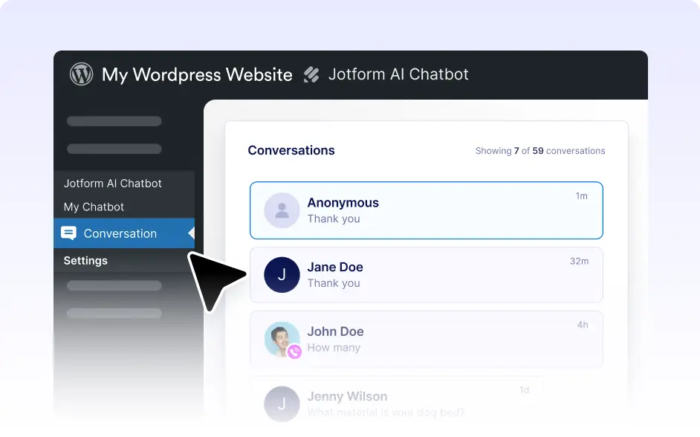Click the WordPress logo icon
Screen dimensions: 700x437
tap(81, 74)
